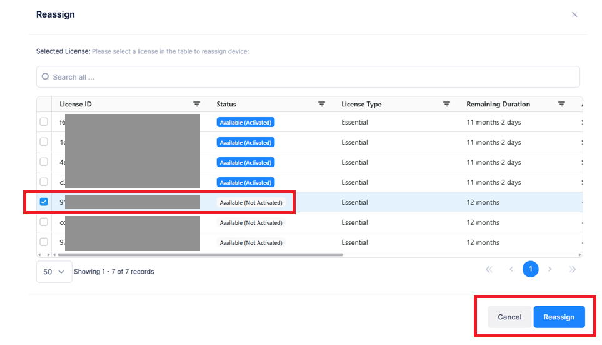
Task: Open the License ID column filter icon
Action: click(x=196, y=104)
